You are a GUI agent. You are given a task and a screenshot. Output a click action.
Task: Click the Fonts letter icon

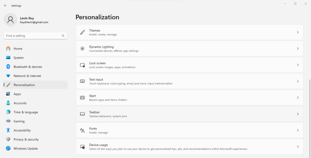(82, 130)
